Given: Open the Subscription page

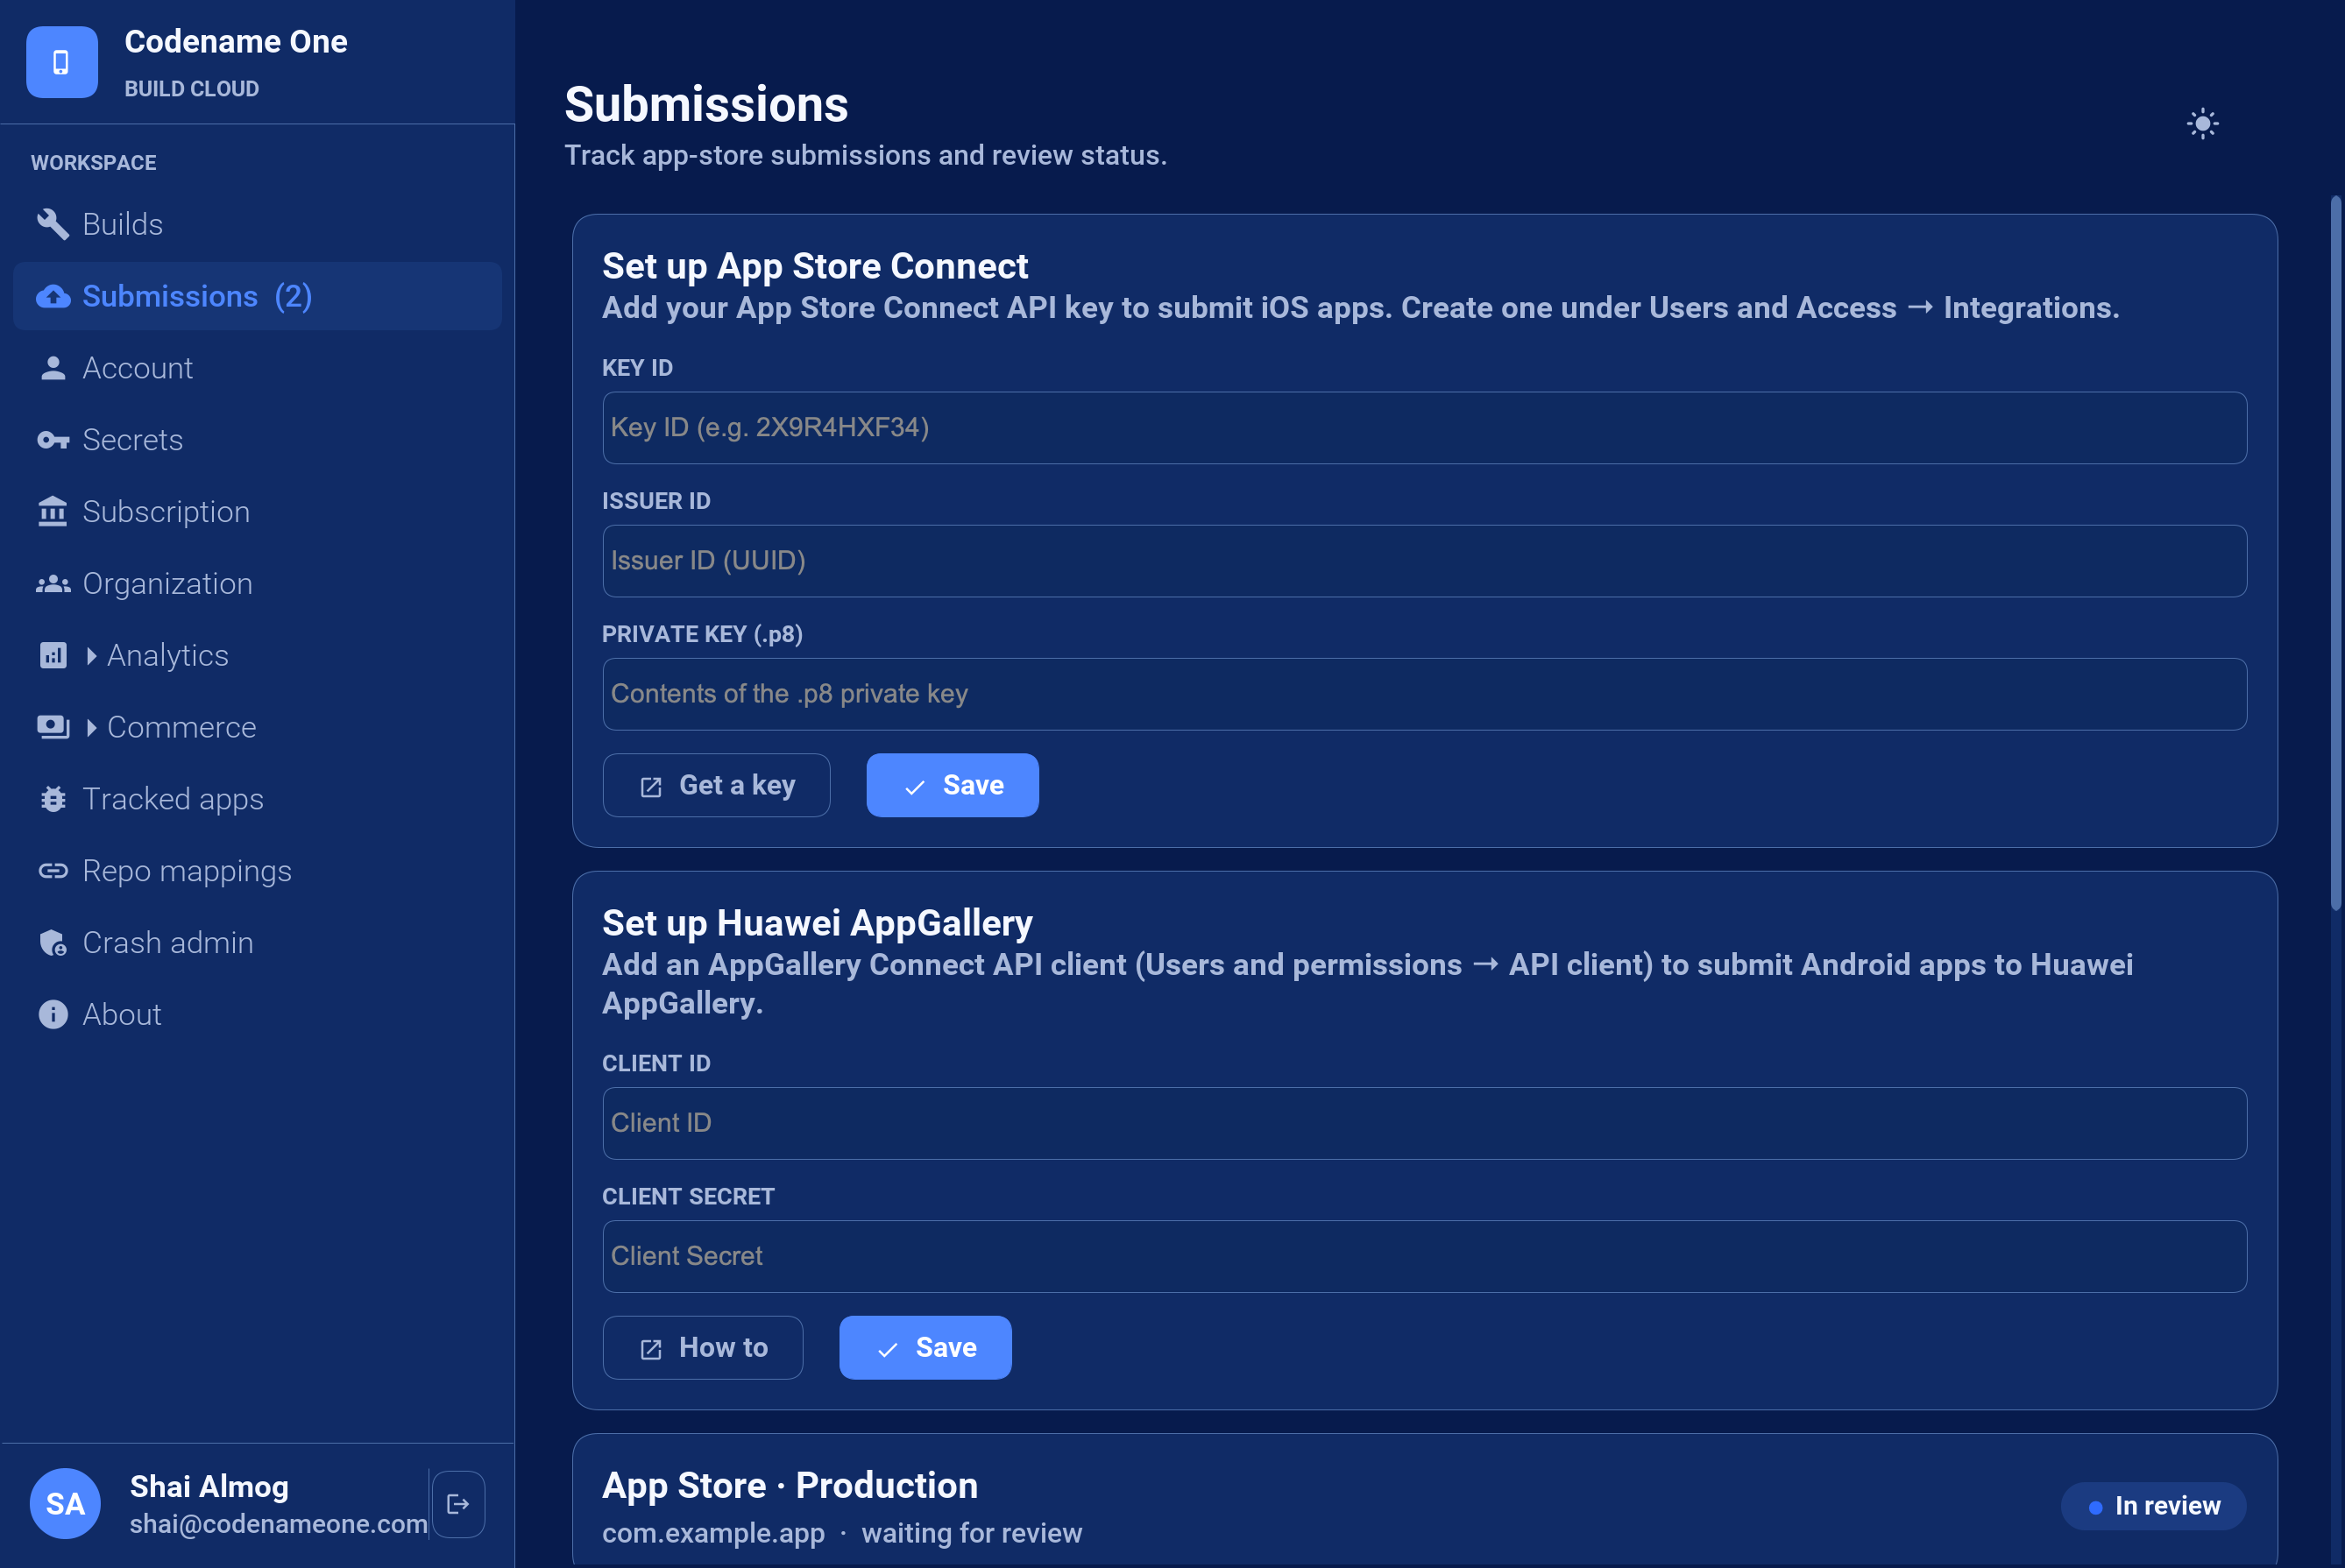Looking at the screenshot, I should [x=257, y=512].
